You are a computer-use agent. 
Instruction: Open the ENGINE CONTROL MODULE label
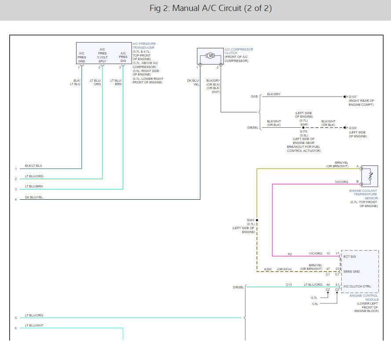[x=364, y=298]
